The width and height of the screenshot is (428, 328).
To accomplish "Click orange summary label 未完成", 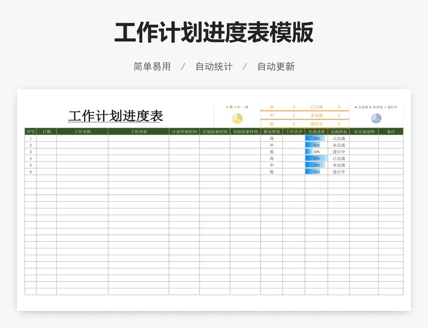I will point(316,115).
